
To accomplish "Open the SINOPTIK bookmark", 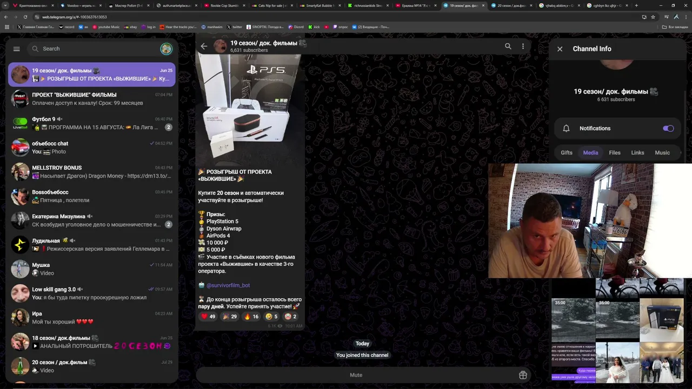I will pyautogui.click(x=265, y=26).
